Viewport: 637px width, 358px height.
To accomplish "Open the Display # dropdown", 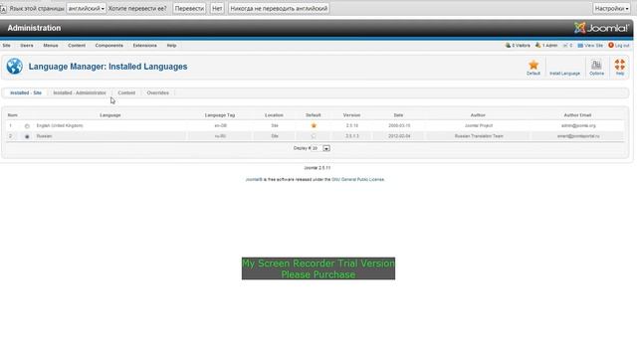I will (320, 148).
